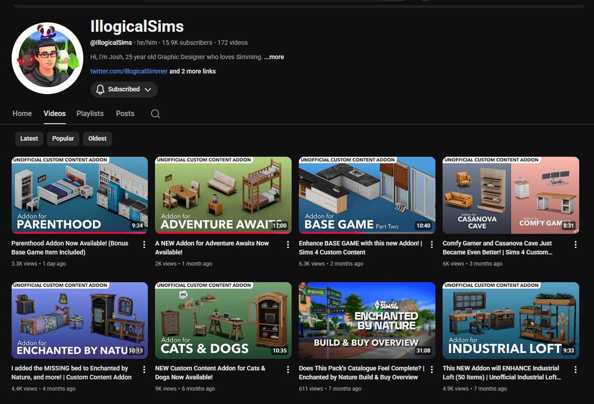Play the Enchanted by Nature addon thumbnail
Viewport: 594px width, 404px height.
[x=80, y=320]
